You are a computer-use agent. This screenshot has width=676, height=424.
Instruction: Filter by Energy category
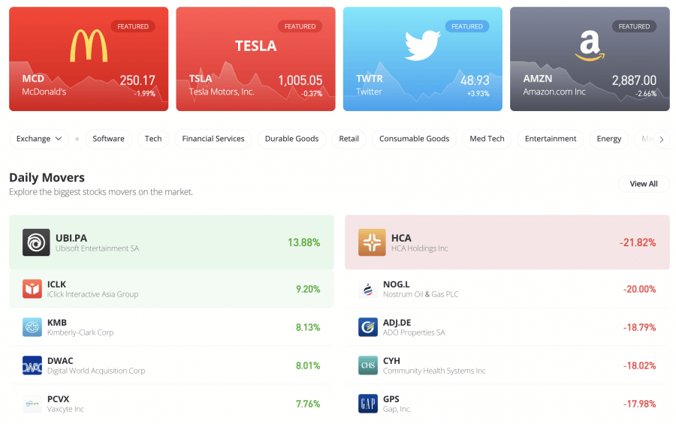pos(608,139)
